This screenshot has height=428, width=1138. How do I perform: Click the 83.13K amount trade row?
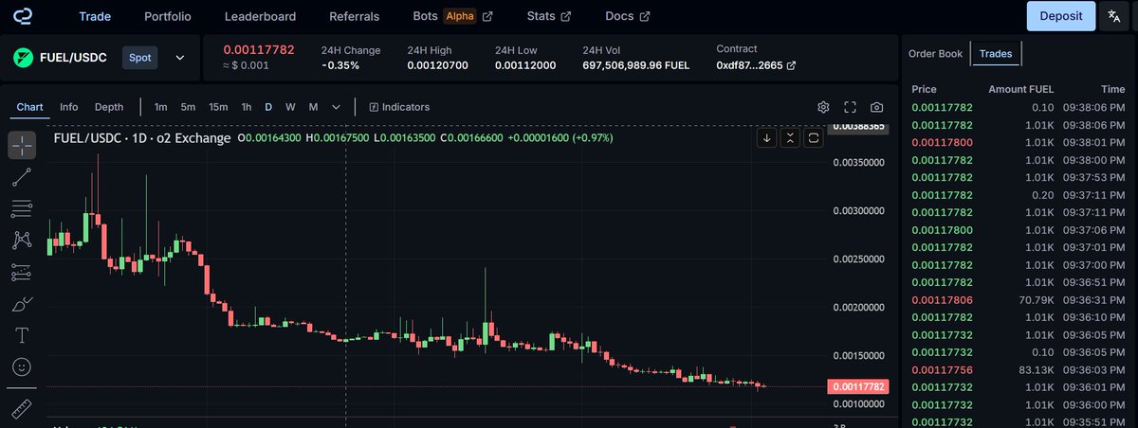1019,369
